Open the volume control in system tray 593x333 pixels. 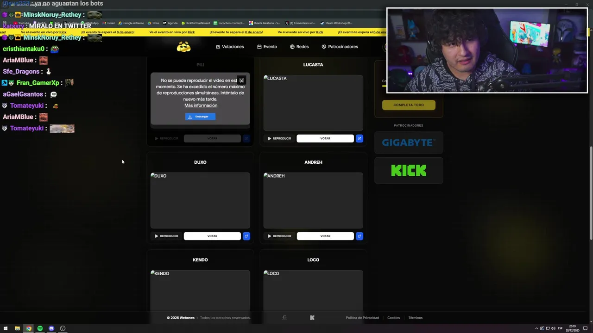point(554,328)
